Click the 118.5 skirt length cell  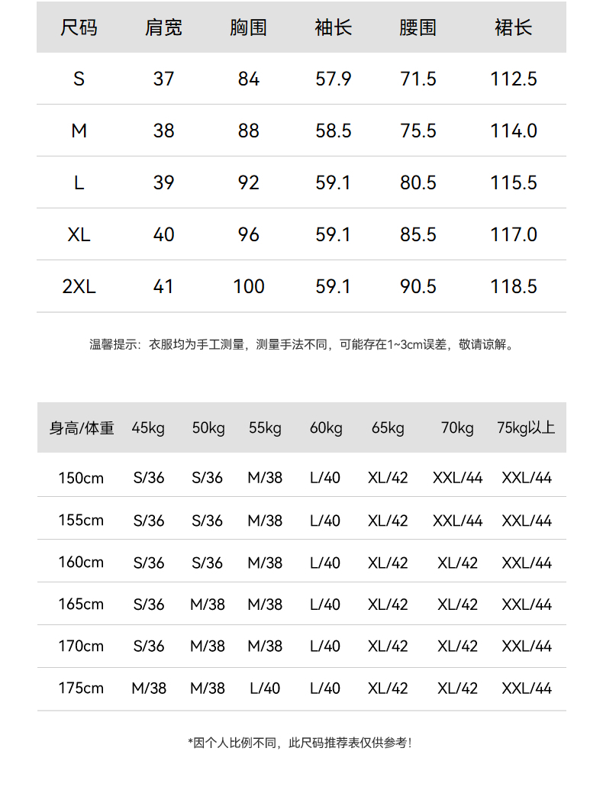pyautogui.click(x=514, y=286)
